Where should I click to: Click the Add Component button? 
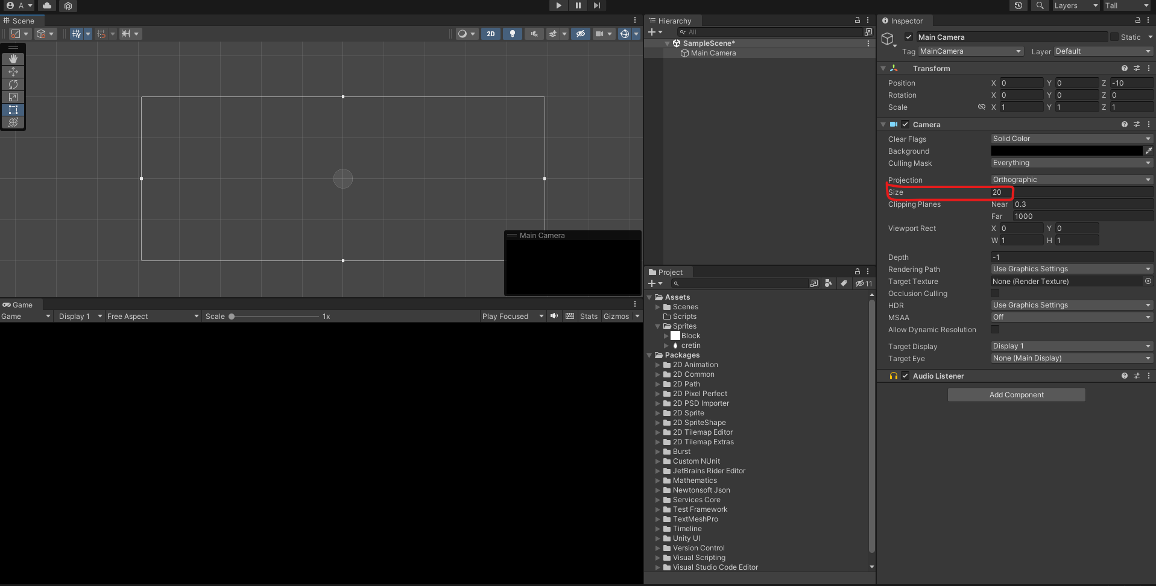tap(1016, 395)
